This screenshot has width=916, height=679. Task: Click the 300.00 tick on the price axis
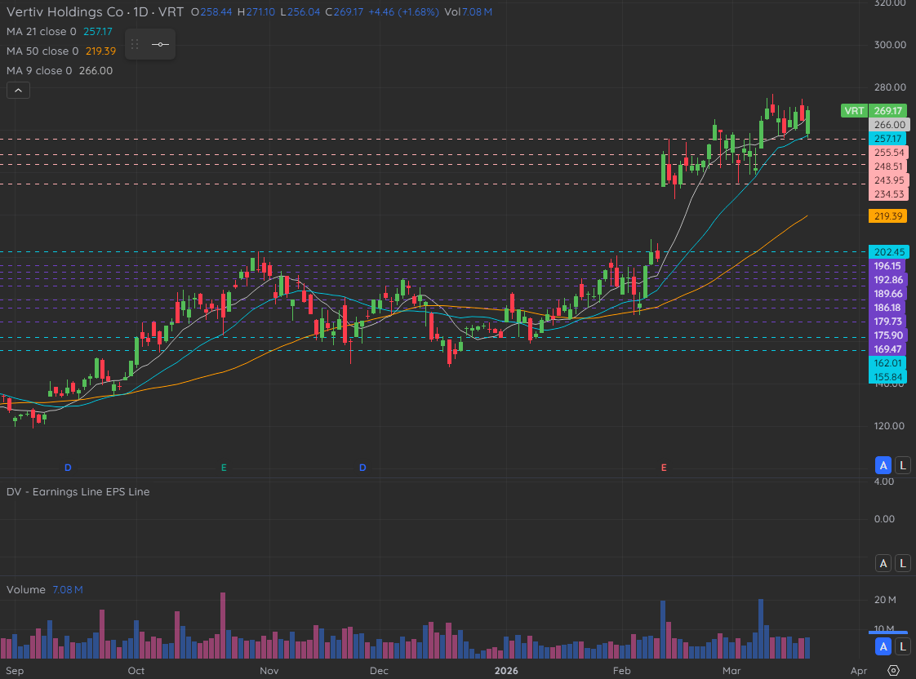890,45
